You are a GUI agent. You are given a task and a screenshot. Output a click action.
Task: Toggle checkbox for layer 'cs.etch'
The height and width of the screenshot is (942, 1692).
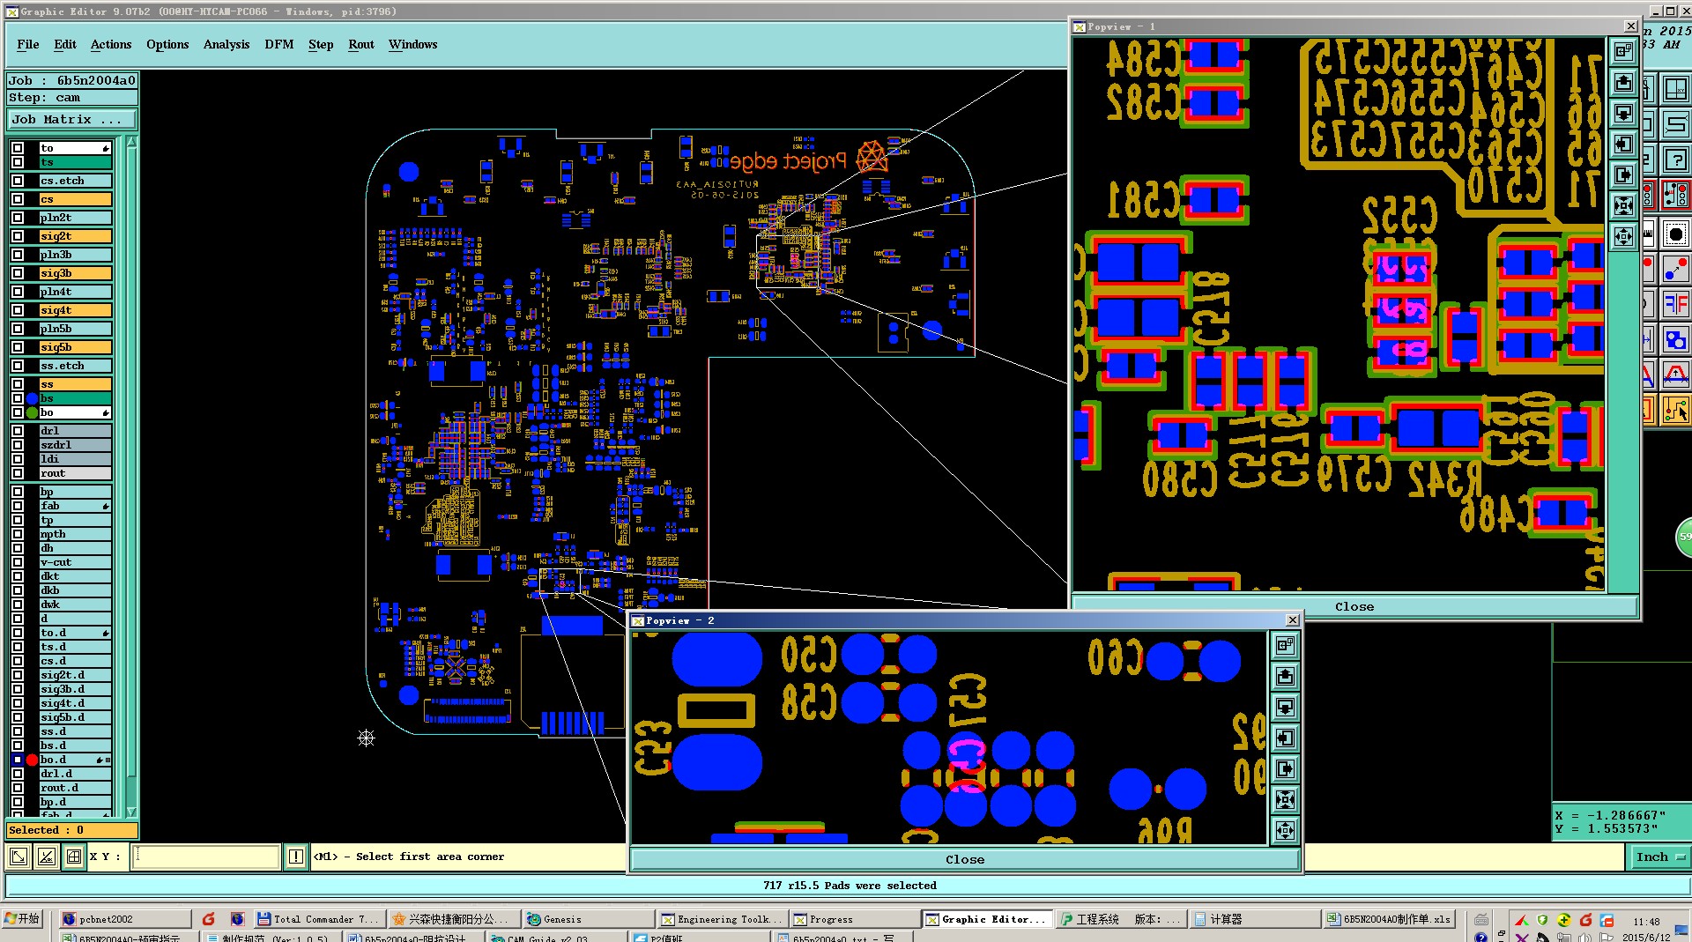(18, 181)
